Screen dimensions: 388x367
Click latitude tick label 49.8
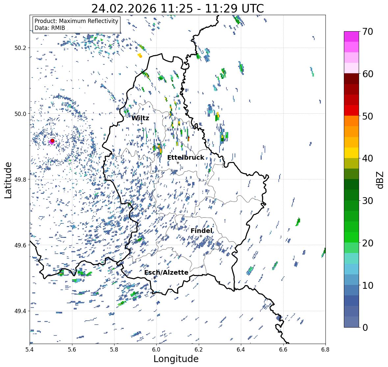point(20,179)
